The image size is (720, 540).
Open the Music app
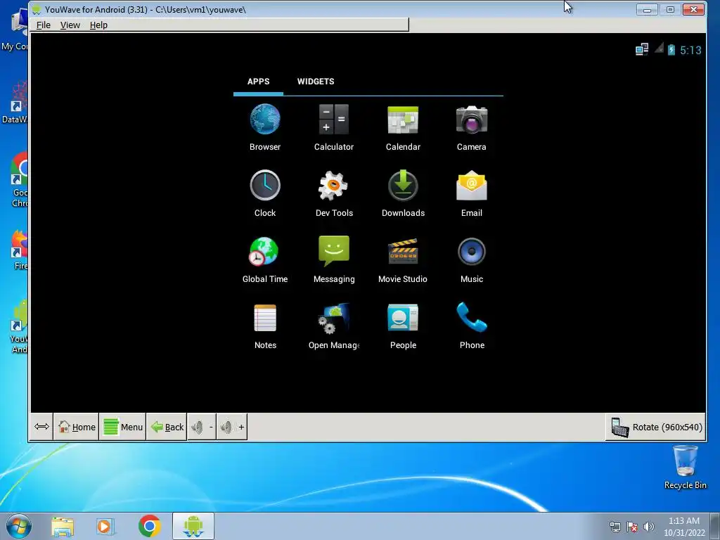click(x=472, y=259)
